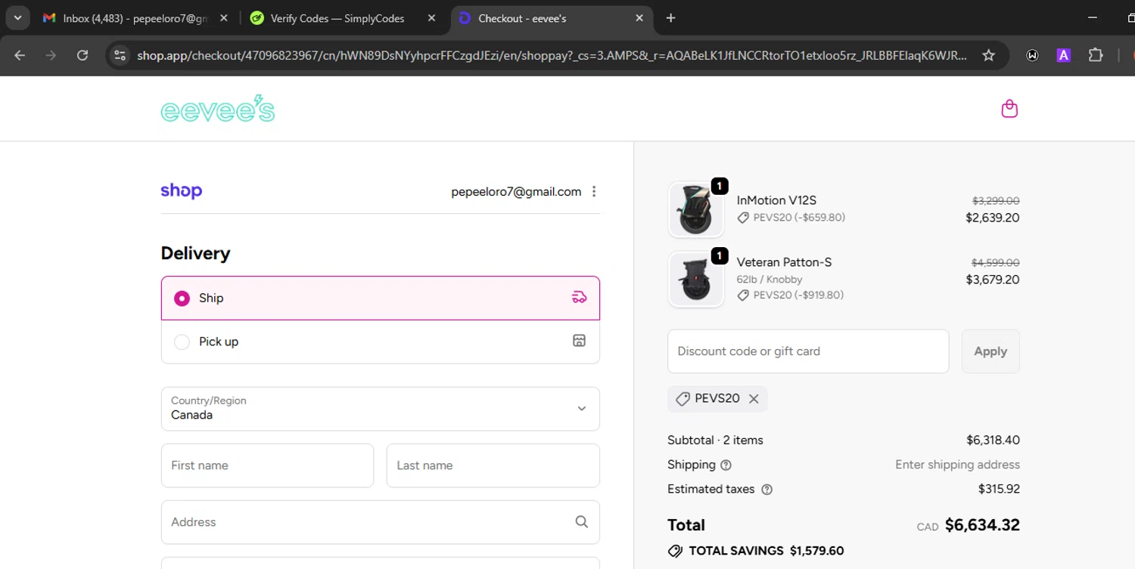The height and width of the screenshot is (569, 1135).
Task: Click the Veteran Patton-S product thumbnail
Action: (695, 279)
